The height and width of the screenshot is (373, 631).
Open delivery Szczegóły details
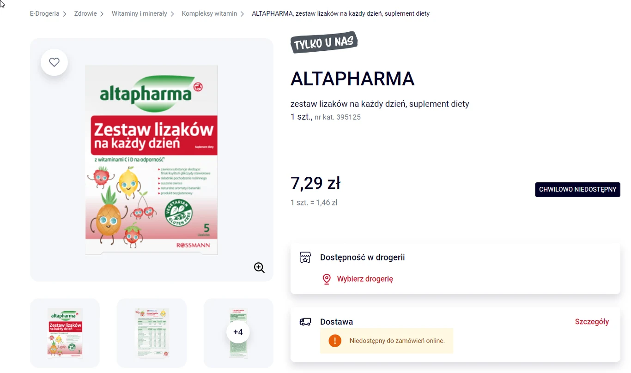[592, 322]
